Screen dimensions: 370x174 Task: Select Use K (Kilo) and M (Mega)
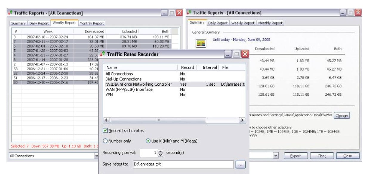148,141
